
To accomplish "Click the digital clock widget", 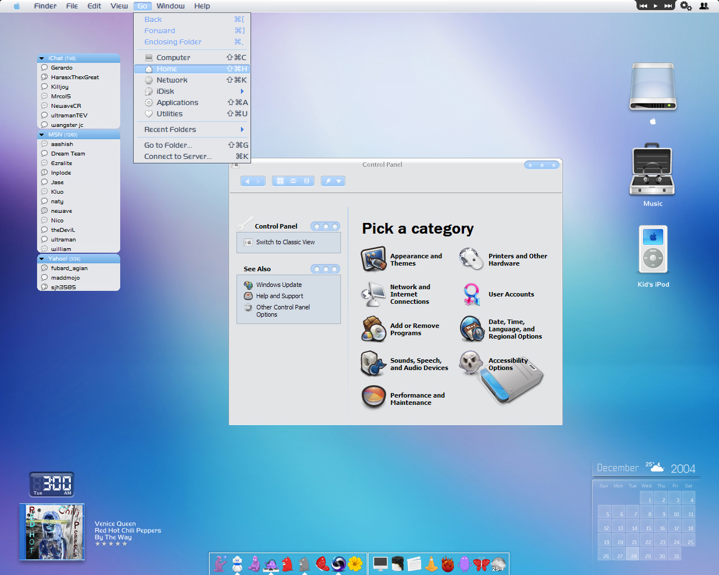I will (52, 484).
